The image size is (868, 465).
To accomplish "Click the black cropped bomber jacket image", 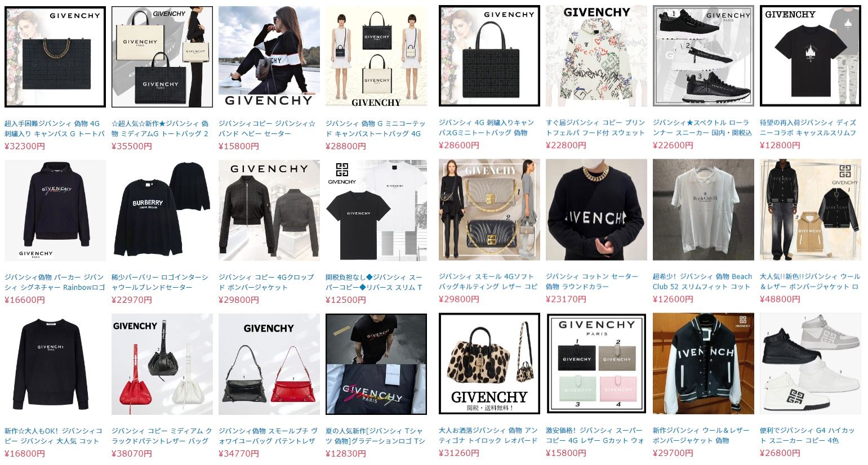I will point(269,211).
